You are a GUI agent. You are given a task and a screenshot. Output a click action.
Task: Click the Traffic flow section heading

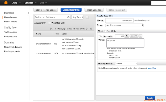(x=10, y=28)
